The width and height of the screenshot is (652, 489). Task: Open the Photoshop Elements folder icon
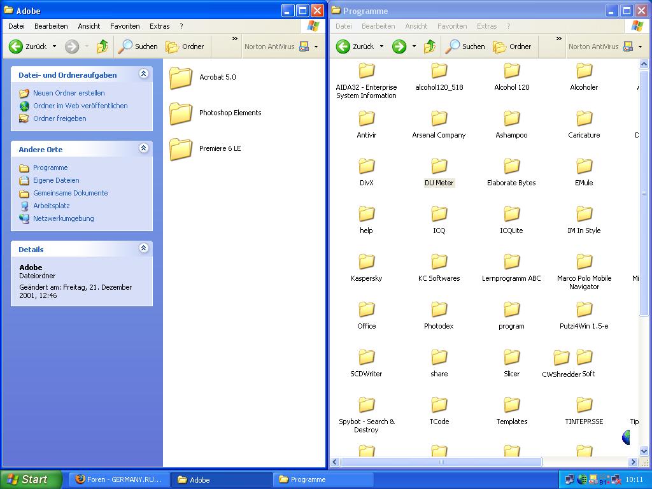click(x=181, y=113)
